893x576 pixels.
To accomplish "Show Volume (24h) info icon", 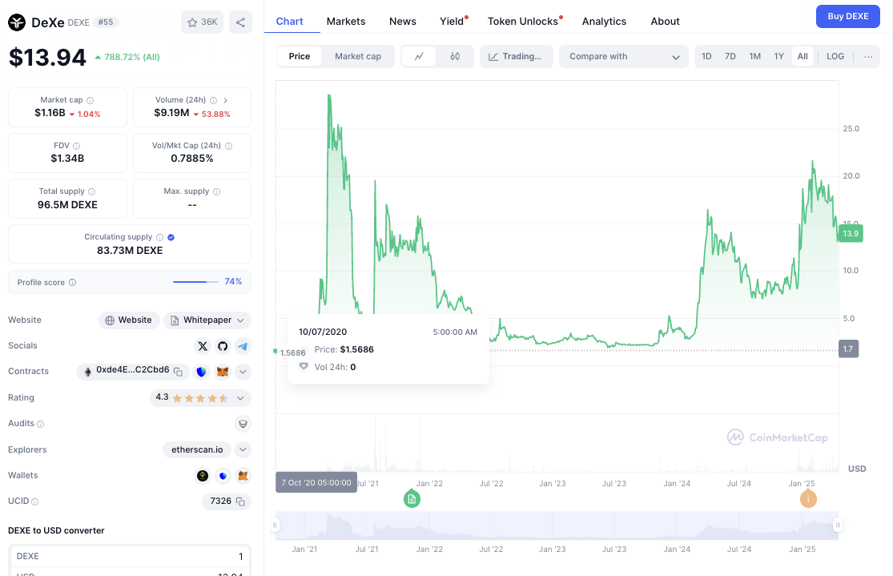I will 214,100.
